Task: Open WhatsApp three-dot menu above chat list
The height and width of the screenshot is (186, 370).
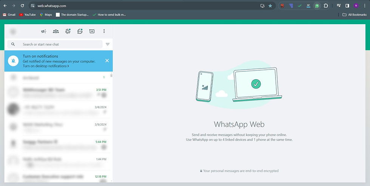Action: 104,31
